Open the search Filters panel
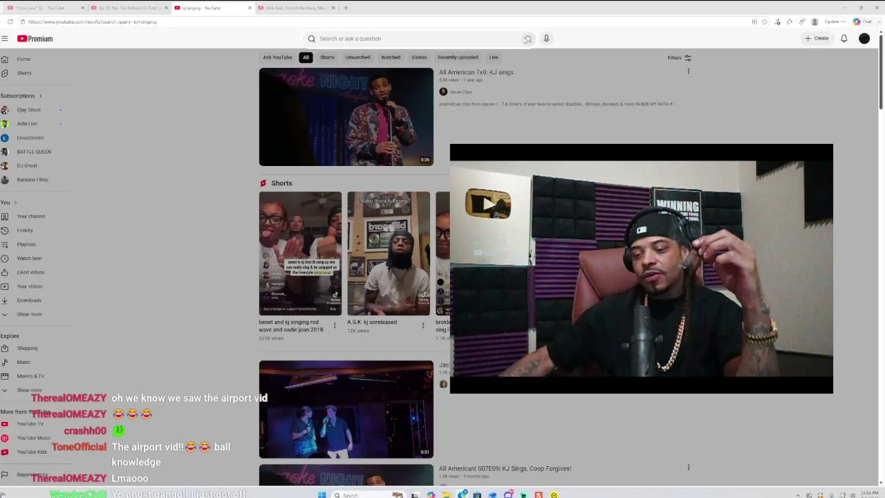Viewport: 885px width, 498px height. [679, 57]
